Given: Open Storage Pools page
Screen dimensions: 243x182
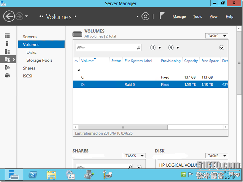Looking at the screenshot, I should tap(39, 60).
